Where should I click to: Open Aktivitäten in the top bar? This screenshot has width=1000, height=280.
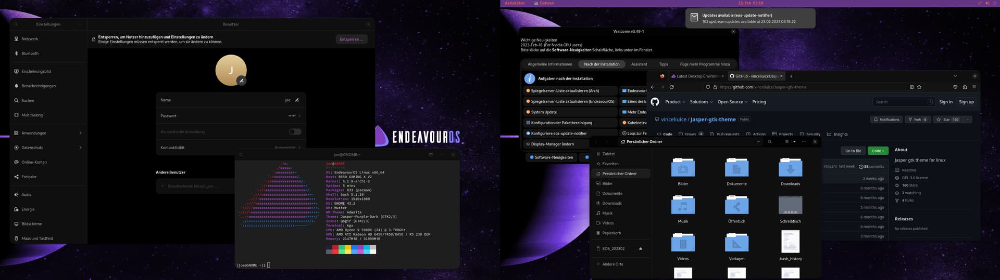click(515, 3)
